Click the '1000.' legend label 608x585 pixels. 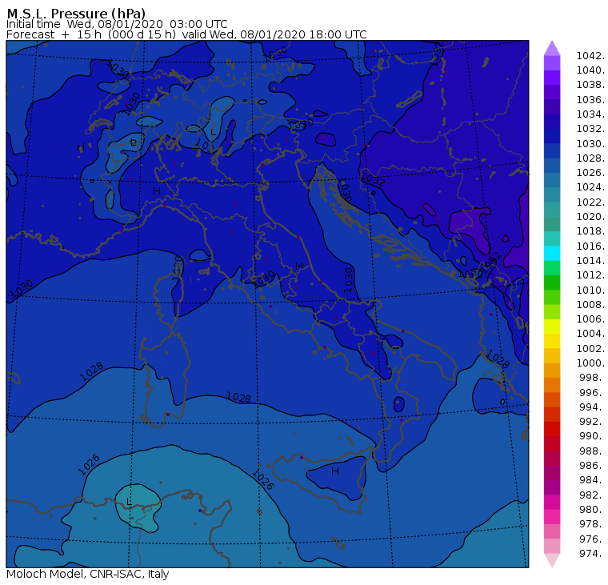pyautogui.click(x=590, y=363)
